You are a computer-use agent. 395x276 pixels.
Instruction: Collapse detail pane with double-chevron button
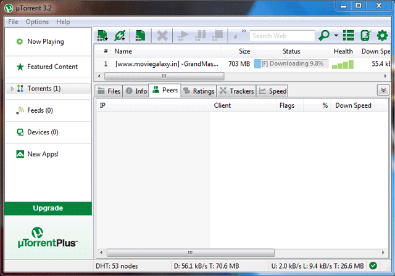[383, 90]
